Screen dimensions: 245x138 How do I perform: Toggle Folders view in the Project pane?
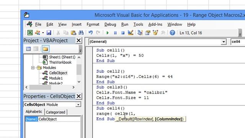[46, 49]
